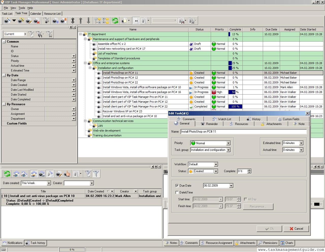Screen dimensions: 325x252
Task: Switch to the Calendar tab
Action: tap(36, 14)
